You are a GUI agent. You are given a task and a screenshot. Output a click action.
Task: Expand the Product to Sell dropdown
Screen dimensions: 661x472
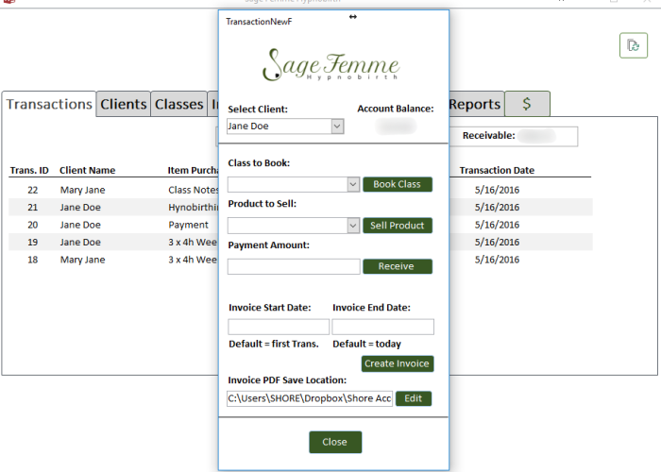tap(353, 226)
